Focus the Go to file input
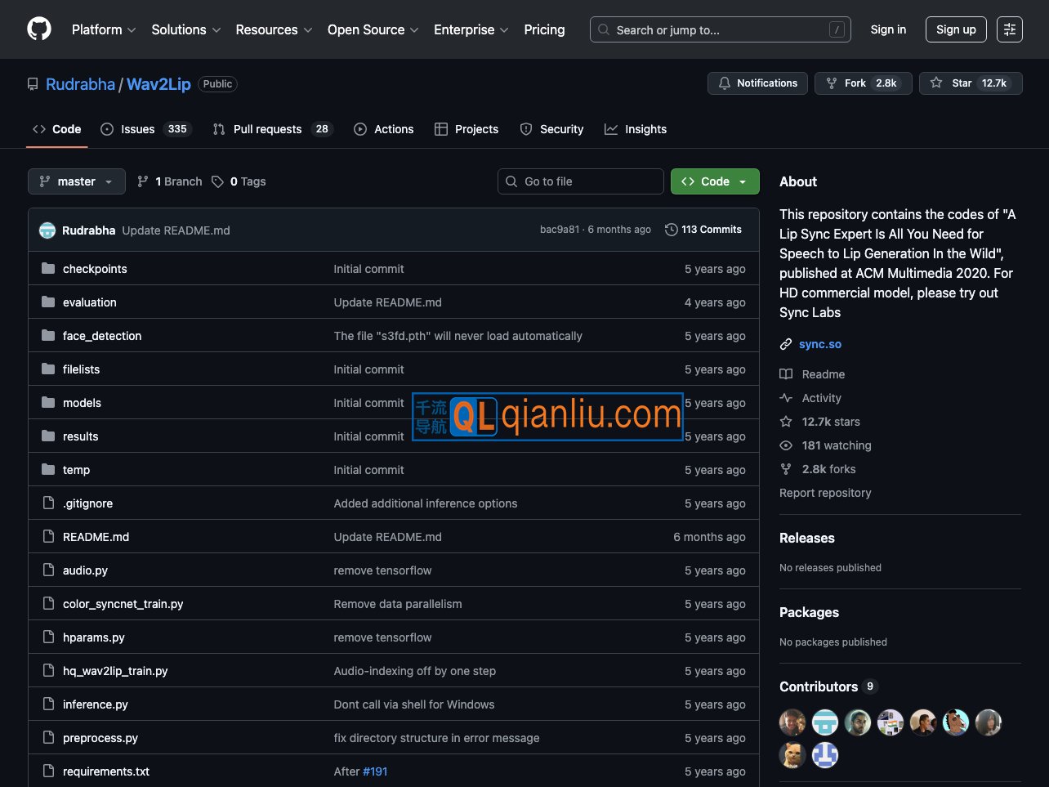1049x787 pixels. (581, 181)
